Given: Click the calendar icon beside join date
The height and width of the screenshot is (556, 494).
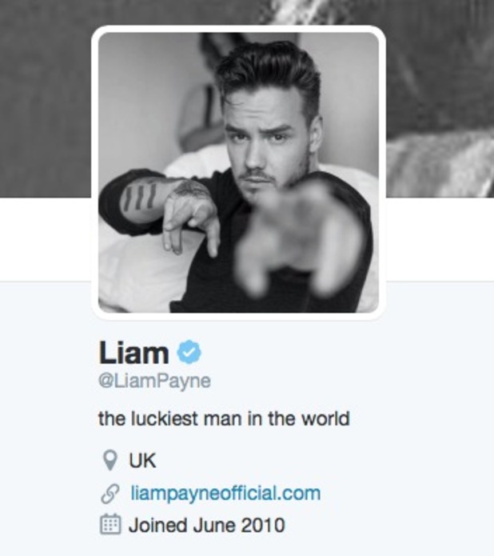Looking at the screenshot, I should [x=110, y=524].
